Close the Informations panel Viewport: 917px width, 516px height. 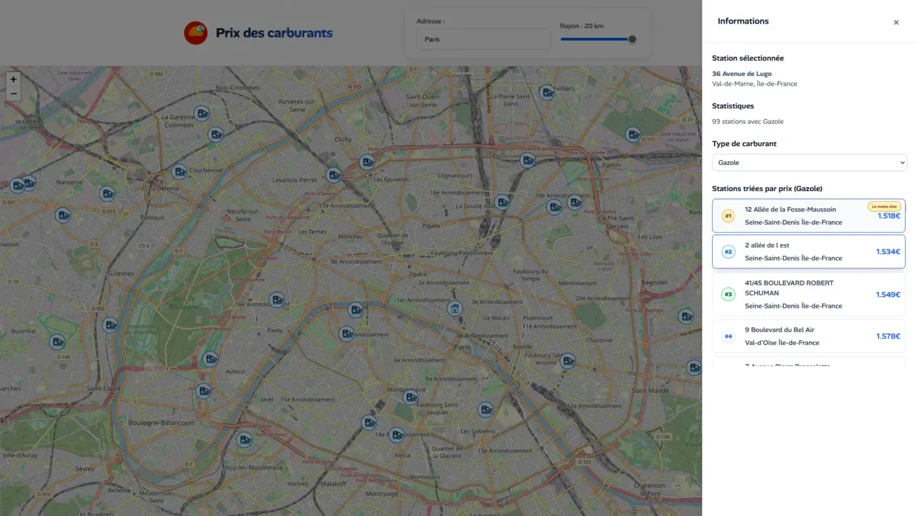click(896, 22)
